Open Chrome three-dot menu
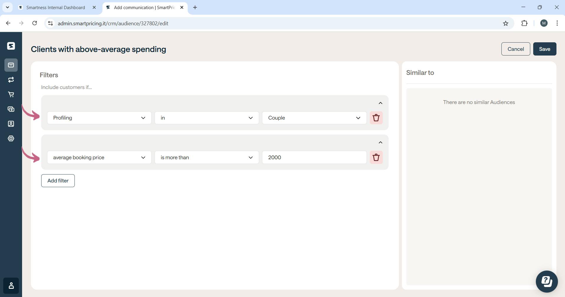 tap(557, 23)
